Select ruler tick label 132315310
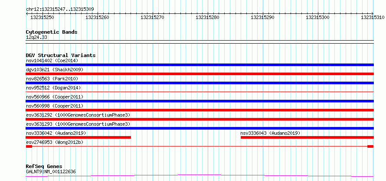This screenshot has width=386, height=181. coord(373,17)
